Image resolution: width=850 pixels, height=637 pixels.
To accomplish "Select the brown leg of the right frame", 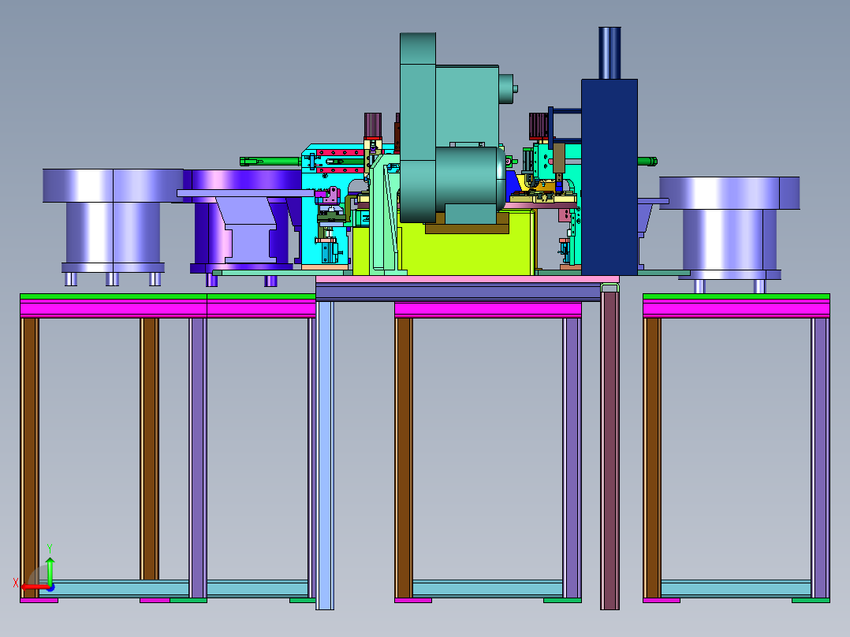I will coord(652,458).
